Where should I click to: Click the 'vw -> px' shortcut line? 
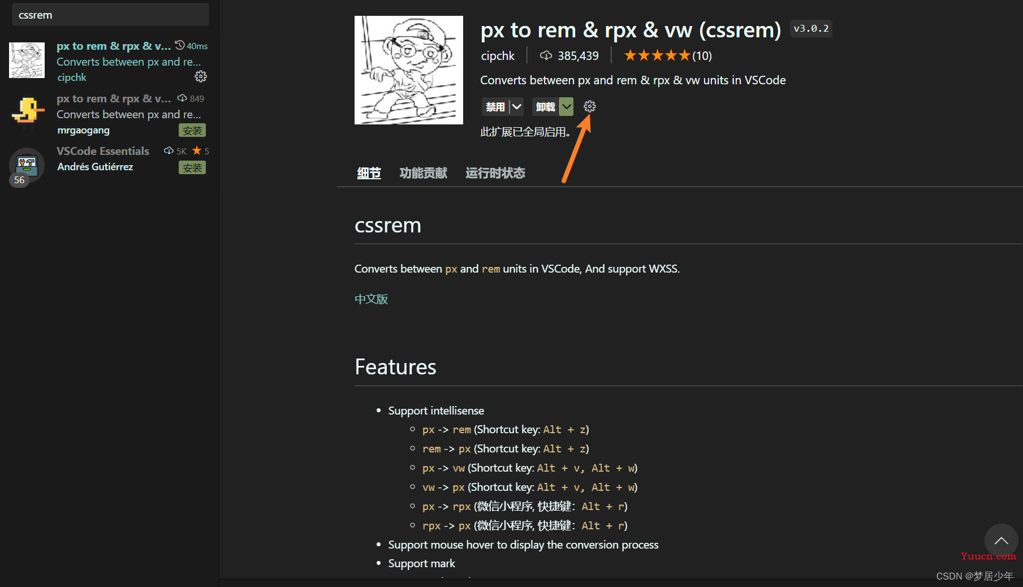pyautogui.click(x=530, y=487)
